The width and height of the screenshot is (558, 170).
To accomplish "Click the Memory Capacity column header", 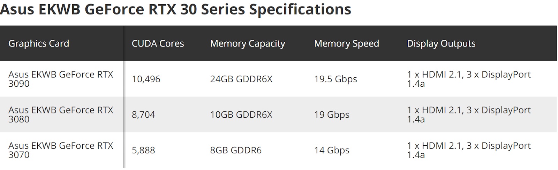I will click(x=248, y=43).
